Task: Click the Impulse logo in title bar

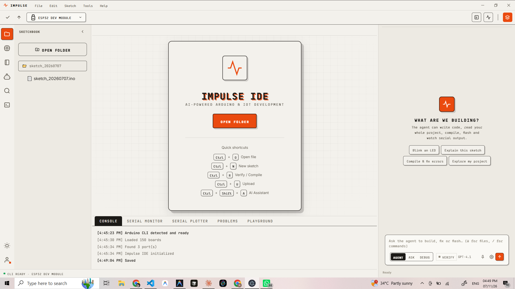Action: (6, 5)
